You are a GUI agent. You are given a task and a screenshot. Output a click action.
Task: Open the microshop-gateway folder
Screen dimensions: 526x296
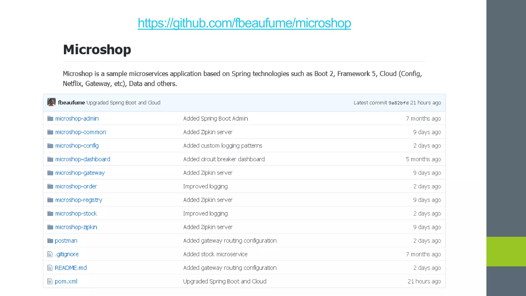click(80, 173)
